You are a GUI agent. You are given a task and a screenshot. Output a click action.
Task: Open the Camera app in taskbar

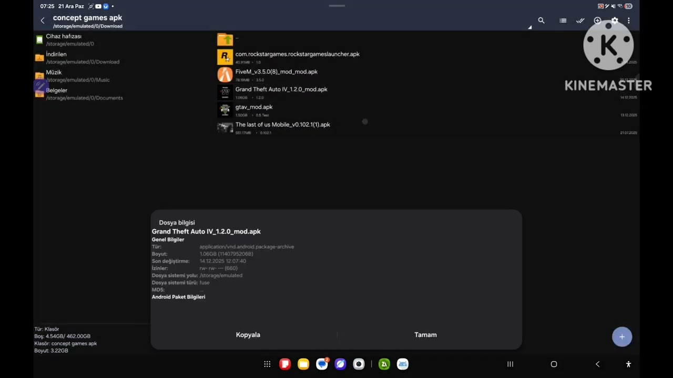(359, 364)
